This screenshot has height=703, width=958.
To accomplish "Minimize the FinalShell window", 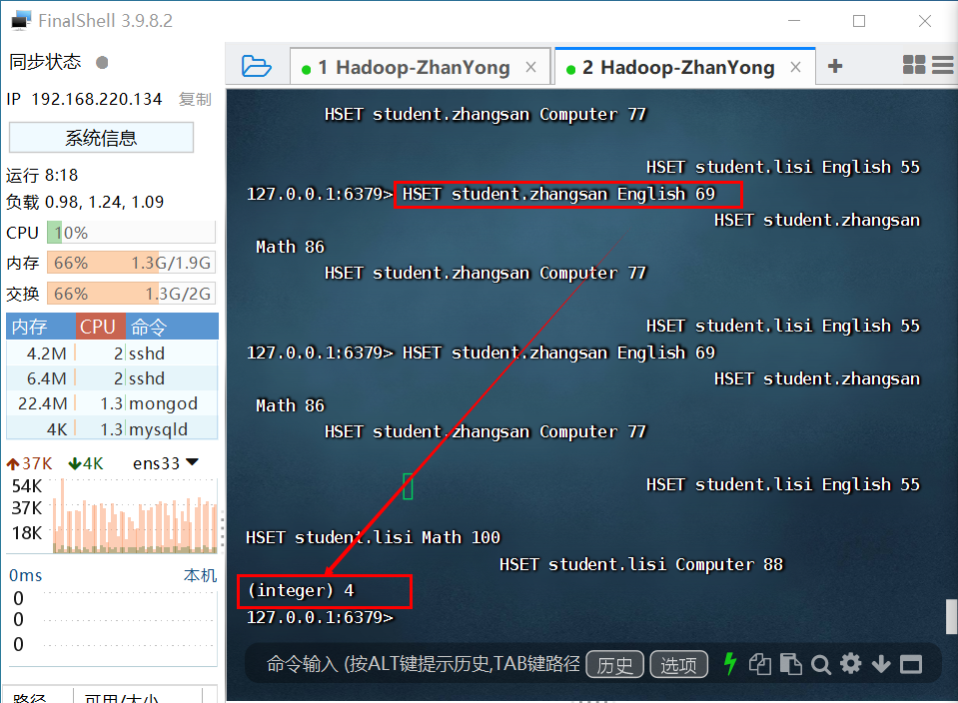I will point(794,21).
